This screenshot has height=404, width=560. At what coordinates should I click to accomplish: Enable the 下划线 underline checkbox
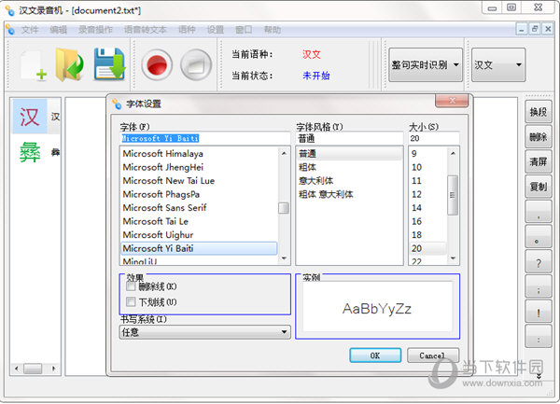click(x=131, y=302)
